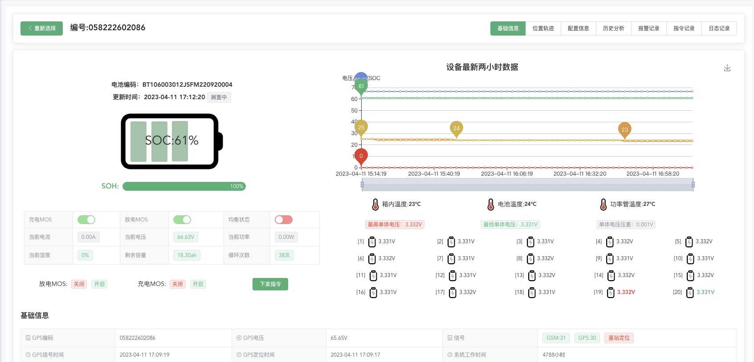
Task: Click battery cell icon number 18
Action: (x=532, y=293)
